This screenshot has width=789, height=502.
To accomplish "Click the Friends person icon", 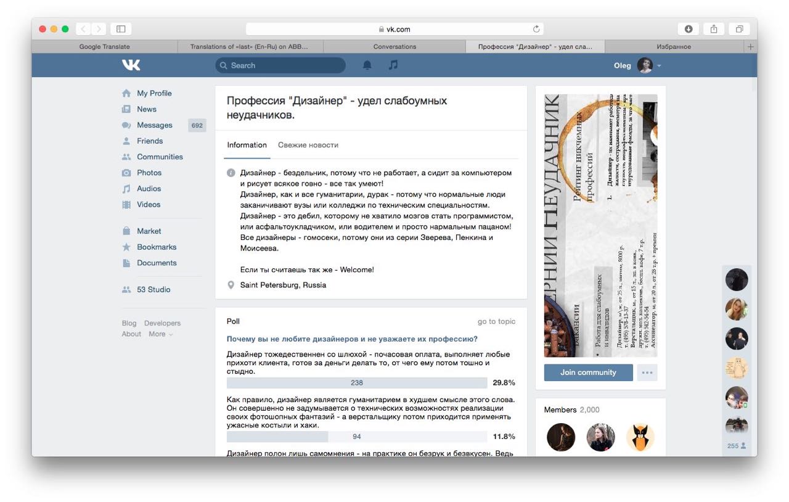I will [126, 141].
